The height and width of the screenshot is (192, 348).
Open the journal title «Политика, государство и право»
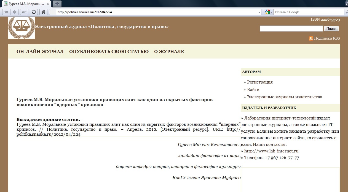(101, 27)
